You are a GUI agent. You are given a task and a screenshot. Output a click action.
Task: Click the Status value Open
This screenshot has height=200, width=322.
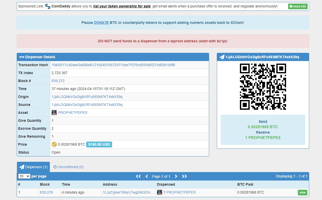(56, 152)
